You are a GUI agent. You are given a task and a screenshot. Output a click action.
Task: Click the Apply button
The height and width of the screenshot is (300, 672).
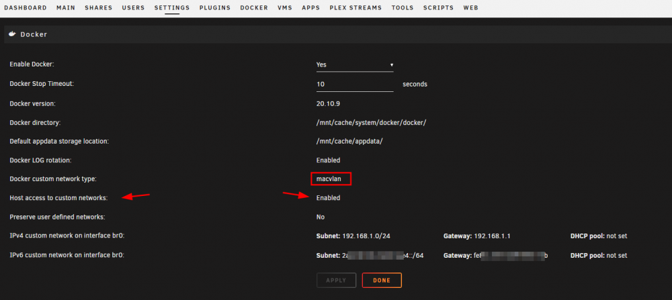(337, 281)
